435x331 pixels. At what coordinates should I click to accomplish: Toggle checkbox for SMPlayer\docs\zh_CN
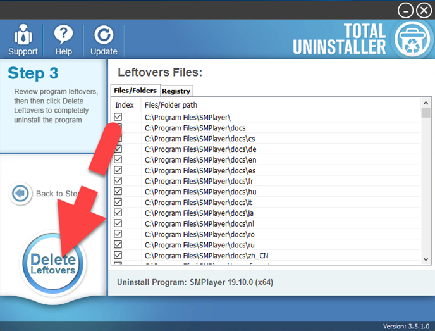point(118,255)
